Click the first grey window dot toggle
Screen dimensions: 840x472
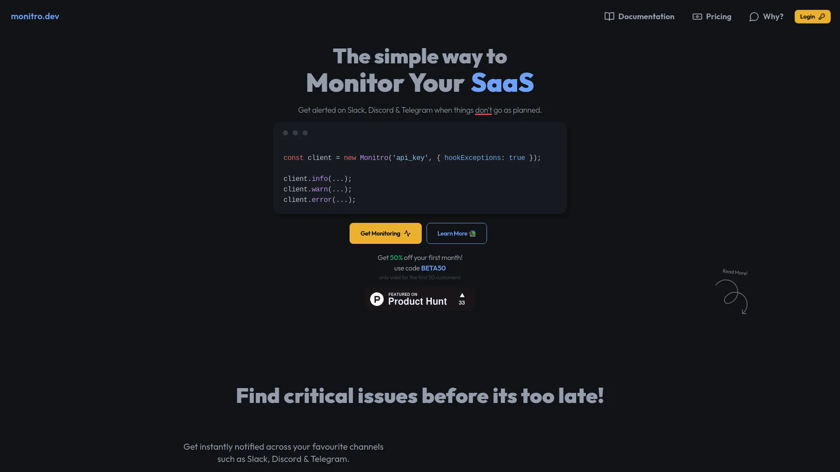(285, 133)
